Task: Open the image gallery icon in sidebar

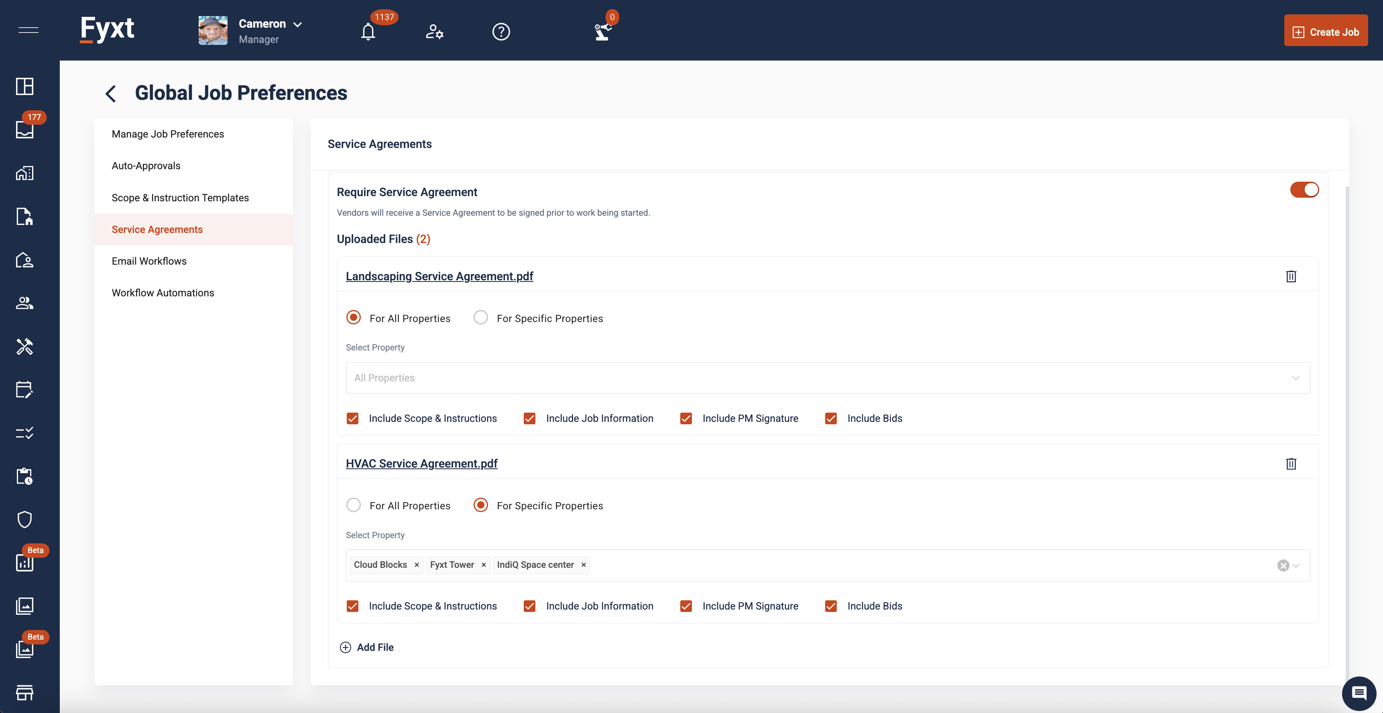Action: 25,606
